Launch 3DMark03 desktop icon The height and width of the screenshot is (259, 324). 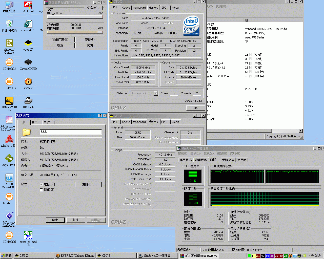pos(9,64)
